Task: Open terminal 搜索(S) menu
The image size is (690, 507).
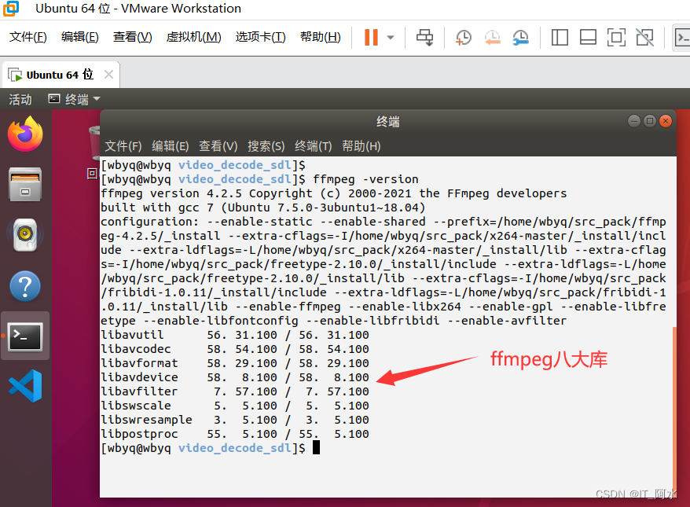Action: [x=266, y=145]
